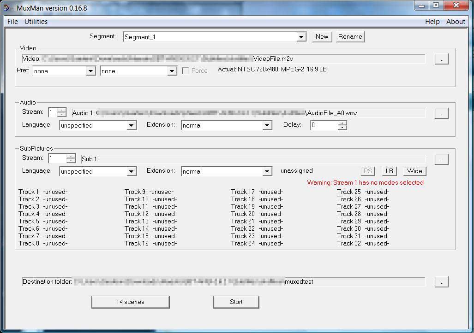Toggle the LB subpicture mode
The height and width of the screenshot is (333, 474).
coord(390,171)
